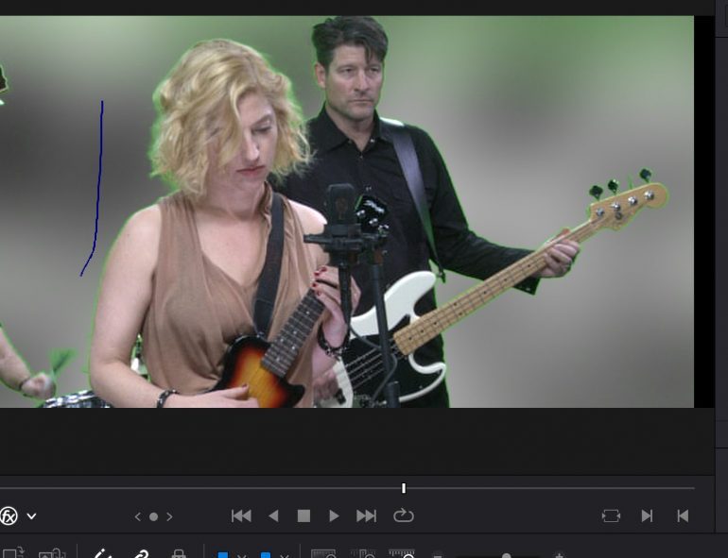Click the match frame icon
This screenshot has height=558, width=728.
612,516
